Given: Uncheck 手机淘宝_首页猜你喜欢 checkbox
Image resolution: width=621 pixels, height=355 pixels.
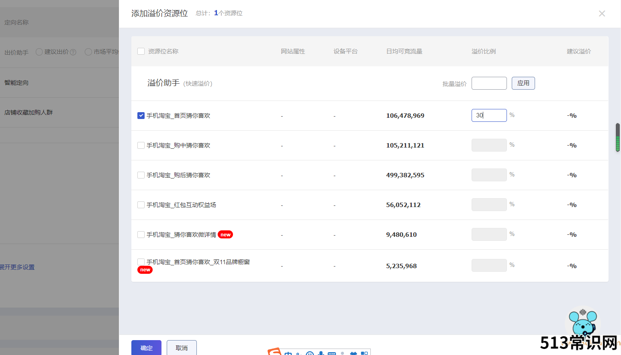Looking at the screenshot, I should tap(141, 115).
